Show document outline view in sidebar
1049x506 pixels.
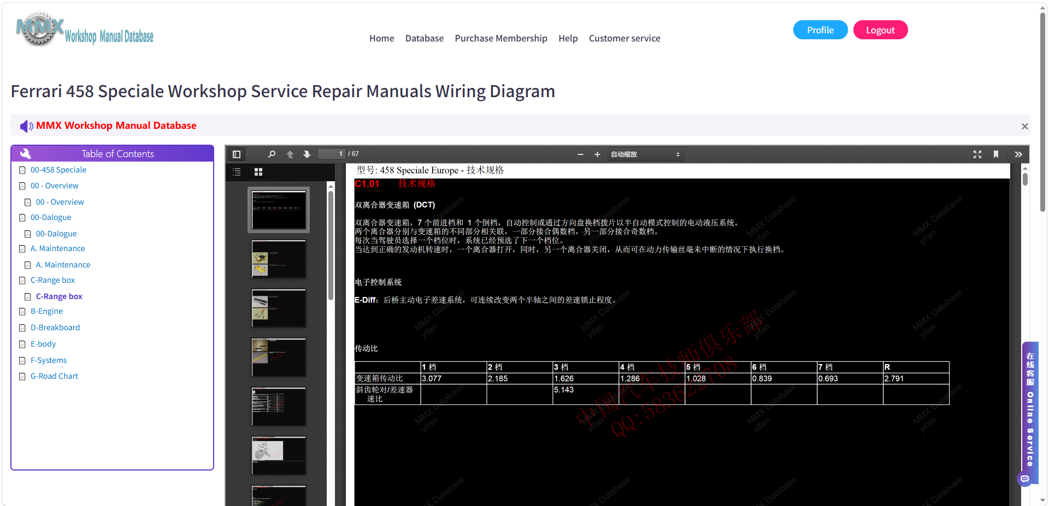(x=237, y=172)
